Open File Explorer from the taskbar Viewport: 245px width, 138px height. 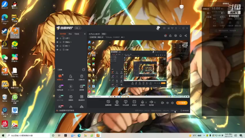pos(85,135)
